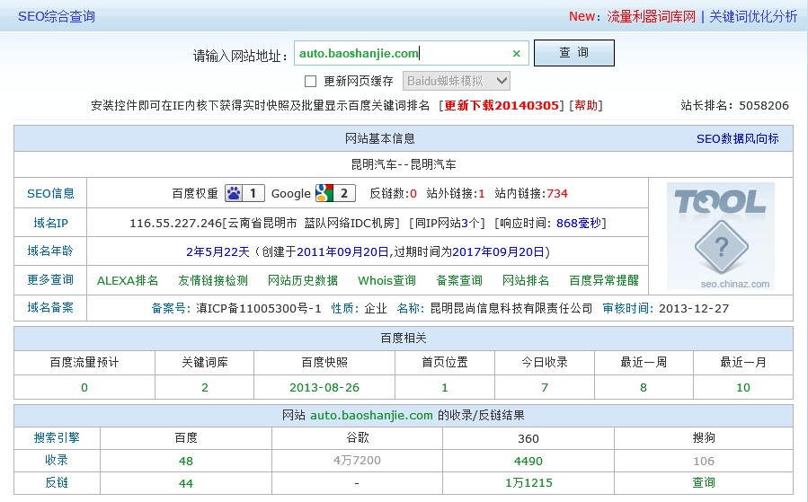Click the 反链 row label
Viewport: 808px width, 502px height.
[57, 483]
